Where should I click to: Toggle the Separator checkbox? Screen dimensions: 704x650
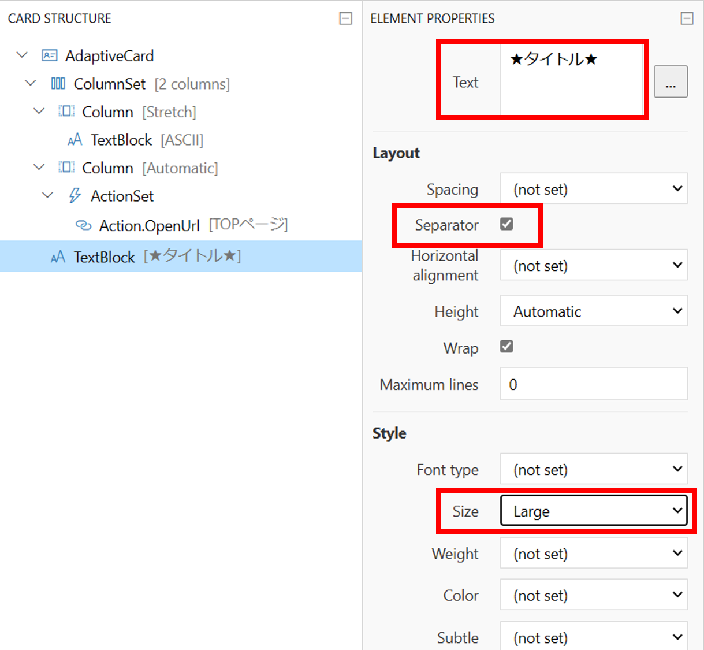(506, 224)
